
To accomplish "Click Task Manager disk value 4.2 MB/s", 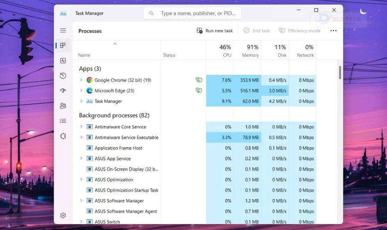I will (277, 101).
